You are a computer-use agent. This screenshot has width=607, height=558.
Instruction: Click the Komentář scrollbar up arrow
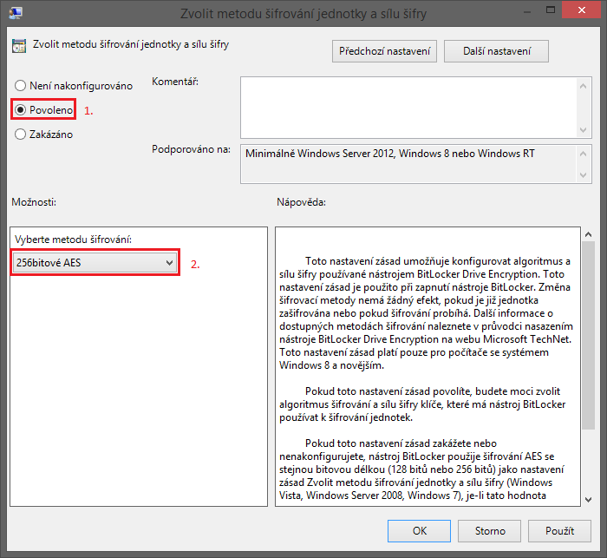pos(584,86)
